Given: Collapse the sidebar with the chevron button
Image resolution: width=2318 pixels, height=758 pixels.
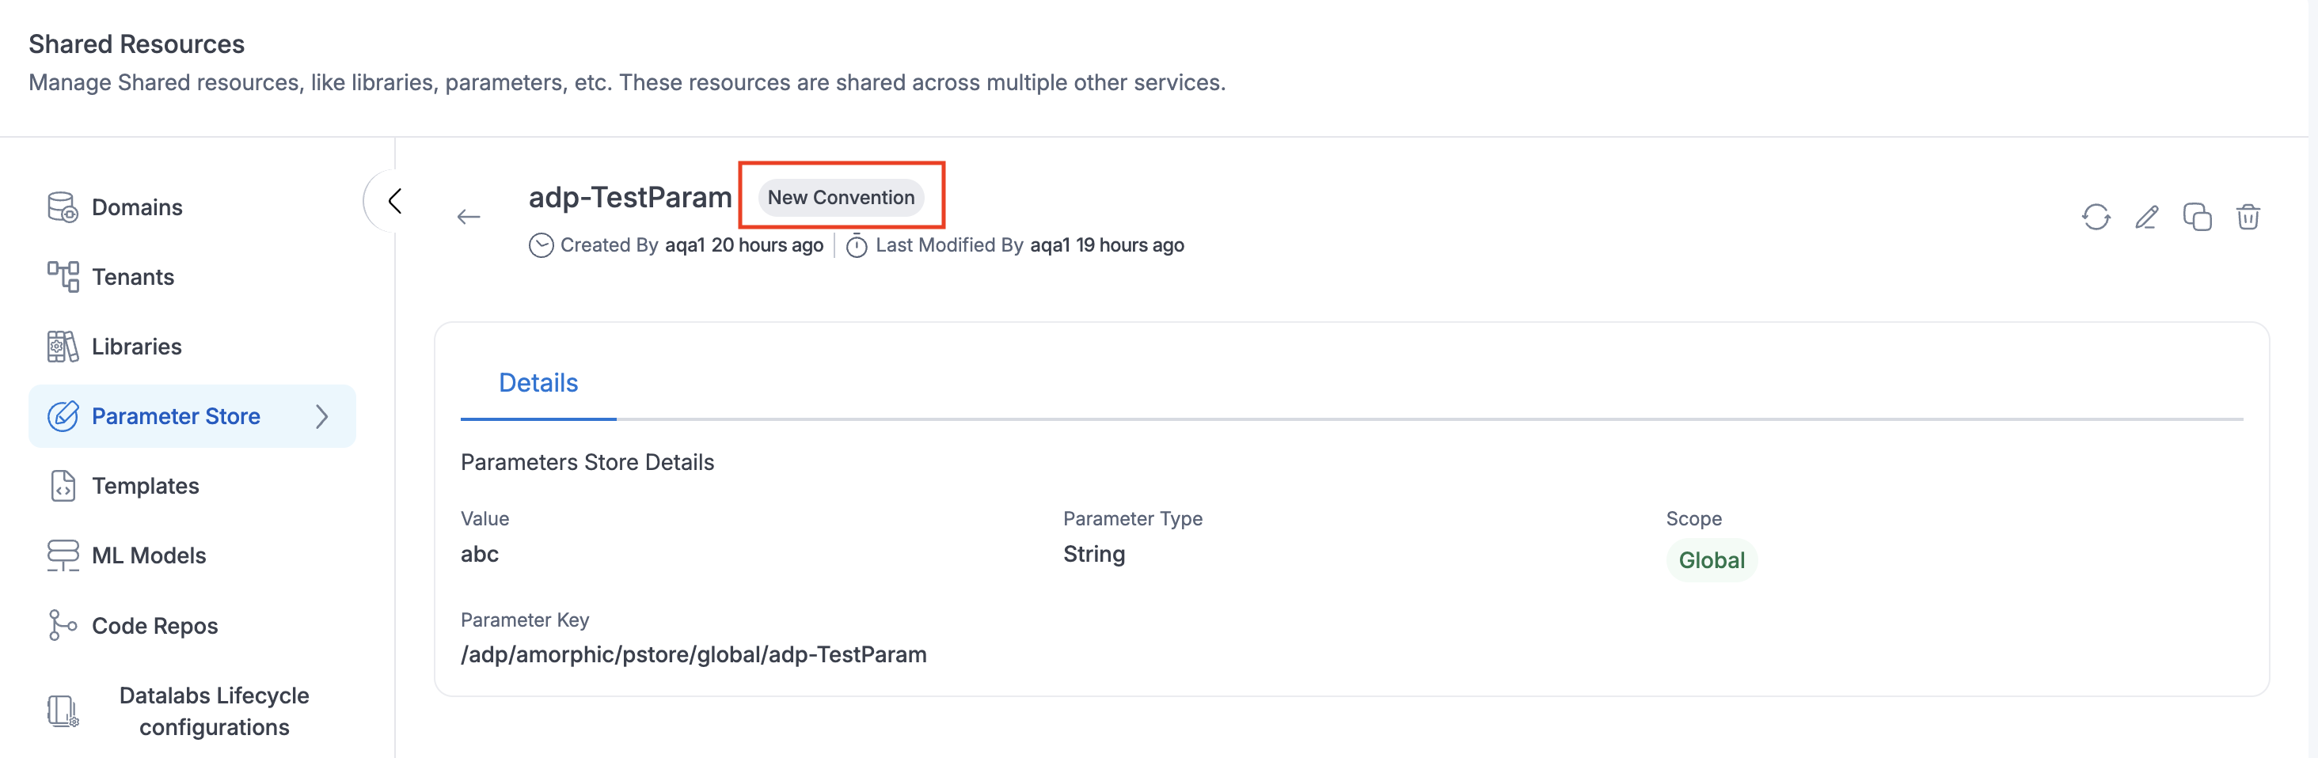Looking at the screenshot, I should tap(394, 200).
